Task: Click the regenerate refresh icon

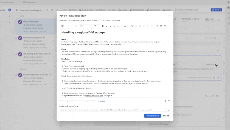Action: click(169, 110)
